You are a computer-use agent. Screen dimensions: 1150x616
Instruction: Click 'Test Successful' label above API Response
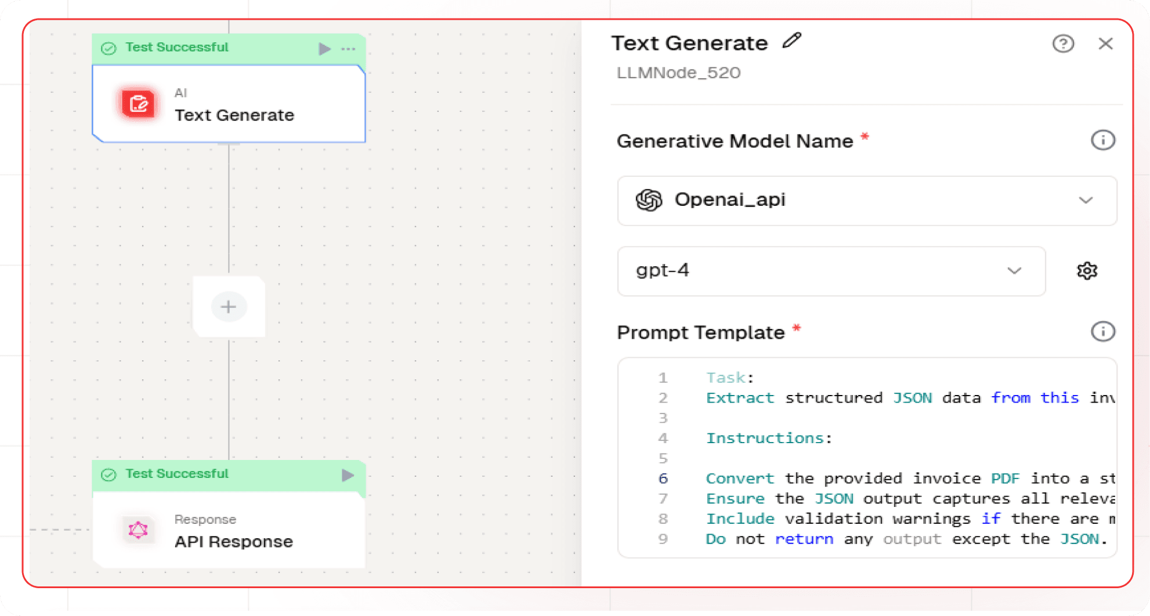177,474
